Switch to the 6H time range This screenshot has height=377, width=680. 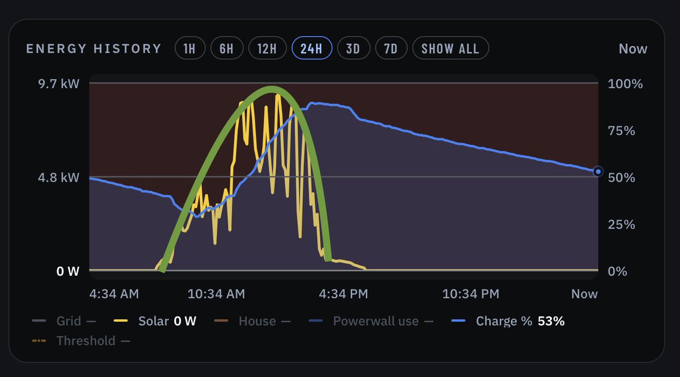point(226,48)
